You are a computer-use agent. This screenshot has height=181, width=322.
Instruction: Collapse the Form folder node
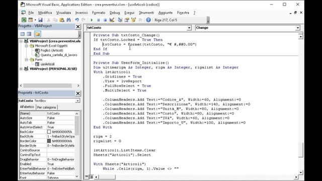pyautogui.click(x=26, y=59)
